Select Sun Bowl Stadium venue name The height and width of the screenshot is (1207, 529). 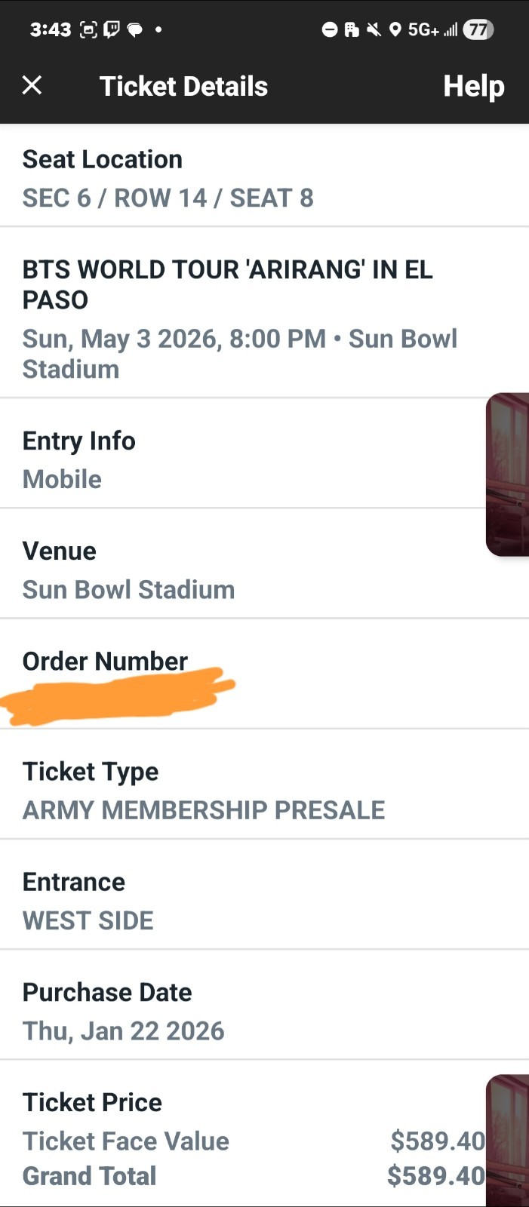128,589
